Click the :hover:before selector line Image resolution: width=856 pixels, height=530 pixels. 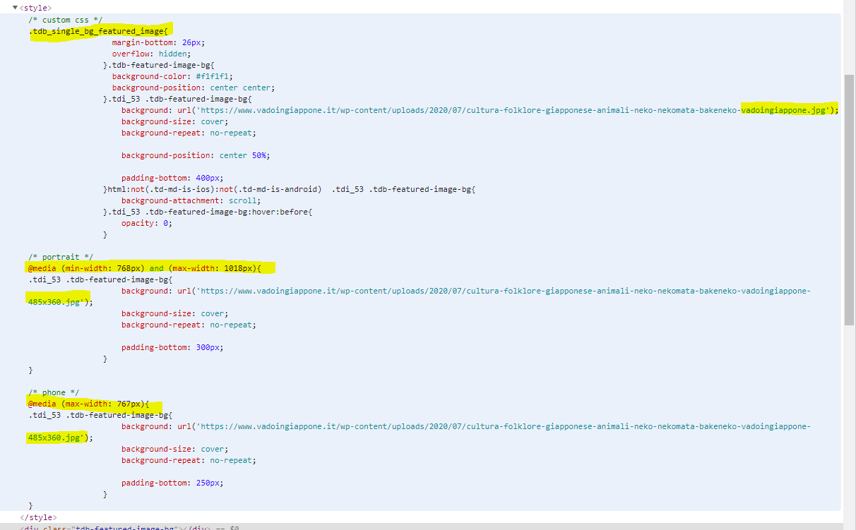pos(207,212)
